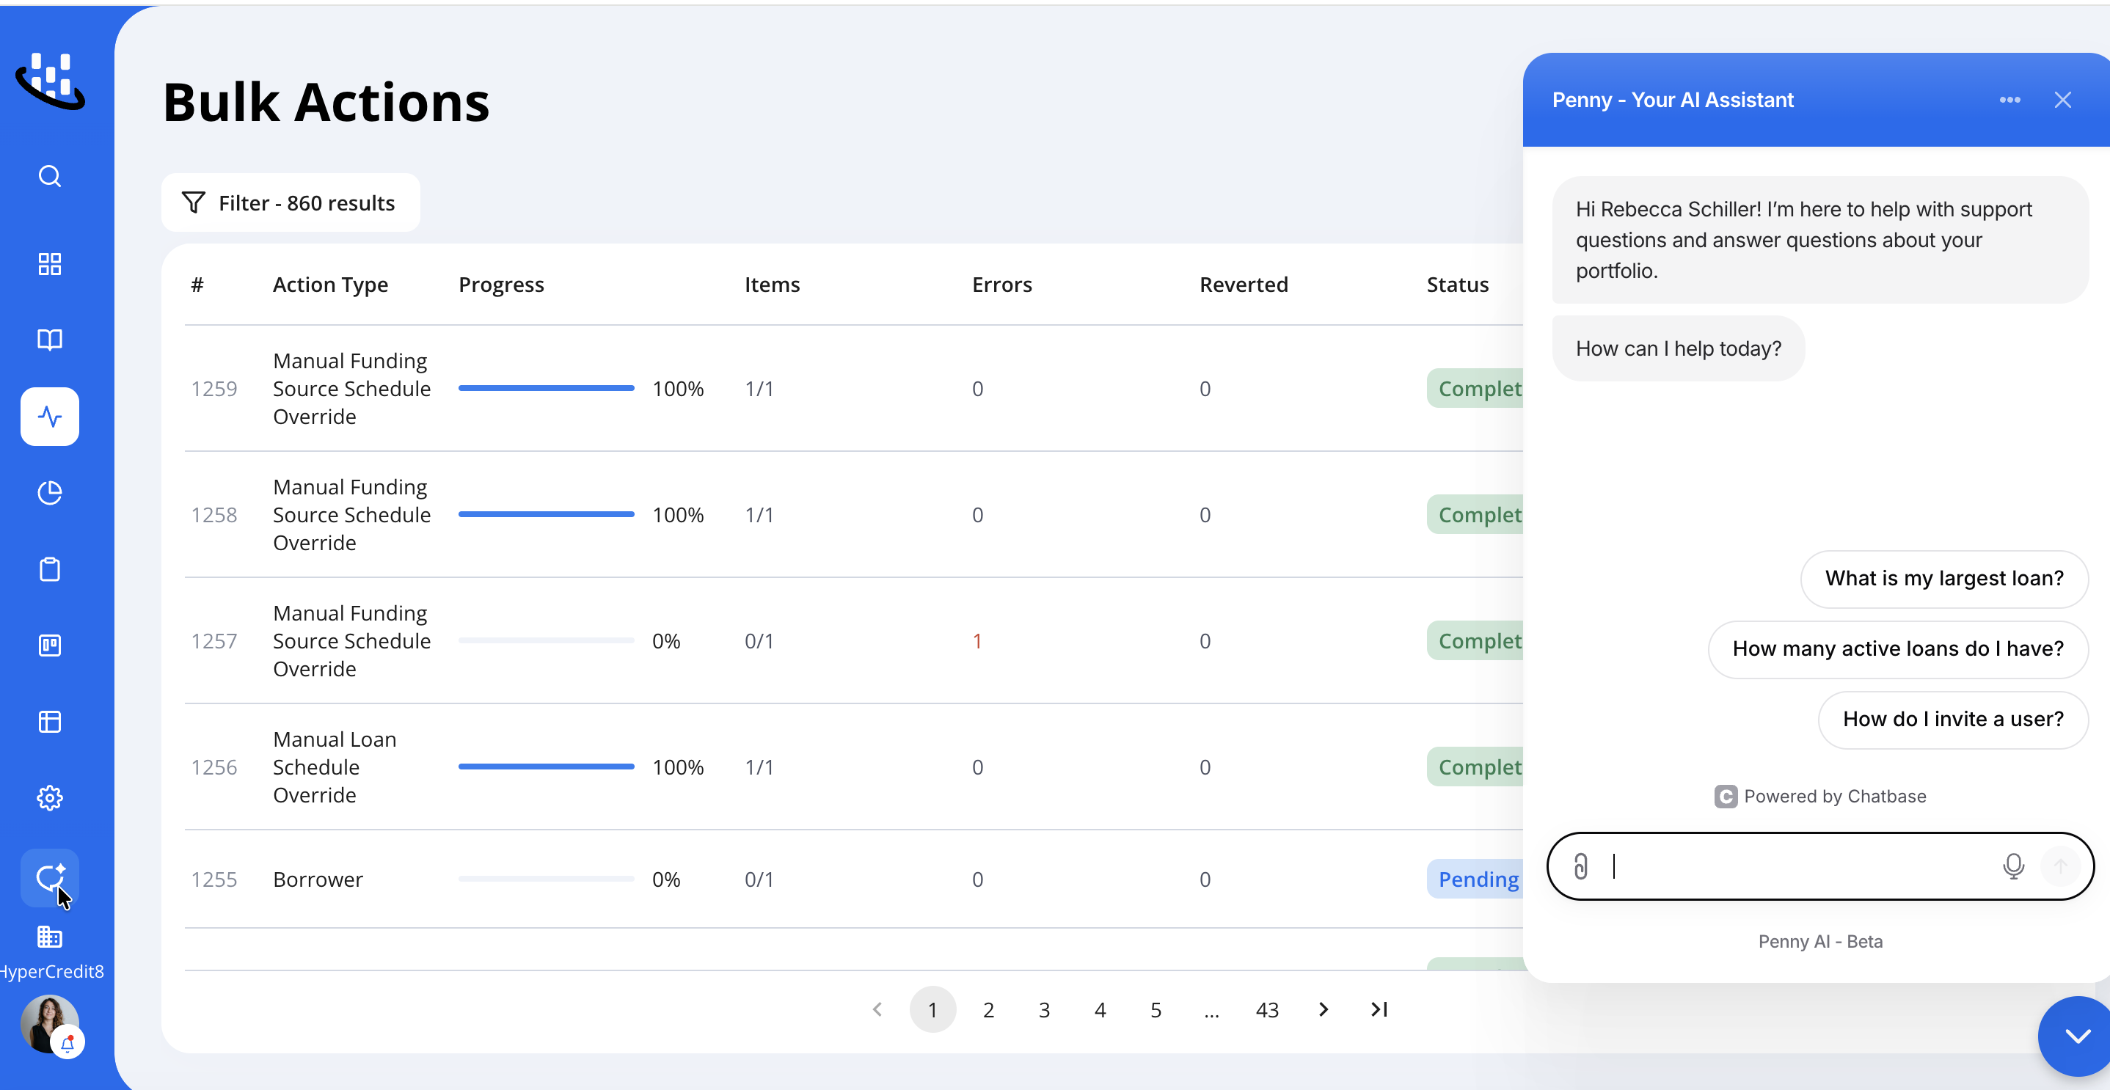
Task: Open the clipboard icon in sidebar
Action: pyautogui.click(x=50, y=569)
